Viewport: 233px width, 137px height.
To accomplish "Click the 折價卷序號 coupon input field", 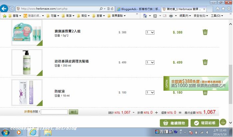I will click(54, 112).
